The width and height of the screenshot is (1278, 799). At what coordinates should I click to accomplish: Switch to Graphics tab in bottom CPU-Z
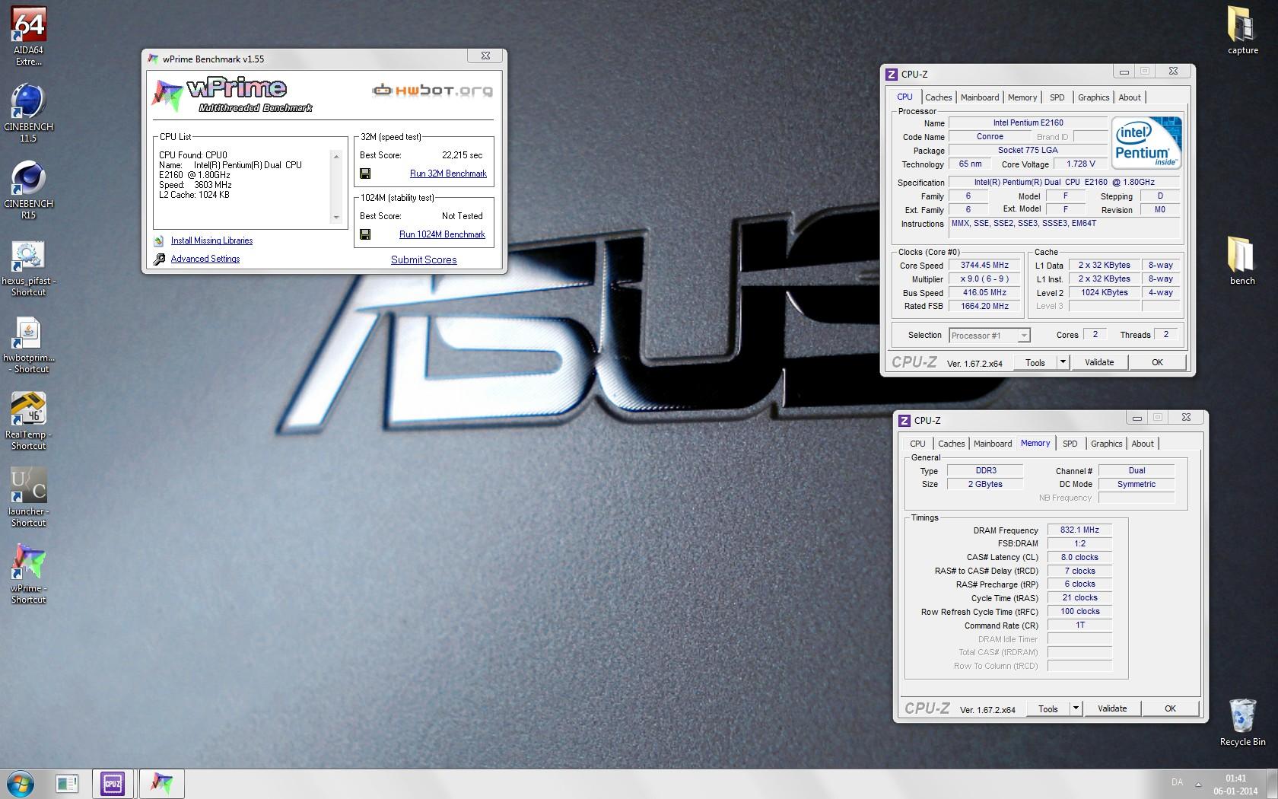click(x=1106, y=444)
